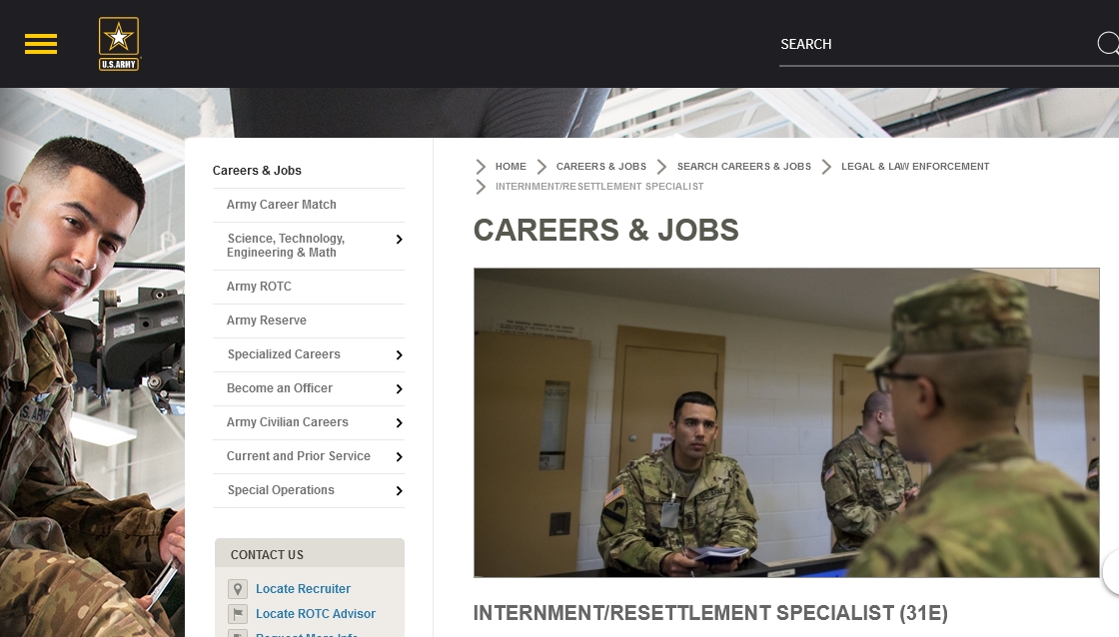Select Special Operations sidebar item

point(281,490)
